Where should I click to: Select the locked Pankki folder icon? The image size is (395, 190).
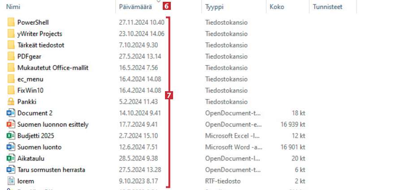pyautogui.click(x=11, y=102)
